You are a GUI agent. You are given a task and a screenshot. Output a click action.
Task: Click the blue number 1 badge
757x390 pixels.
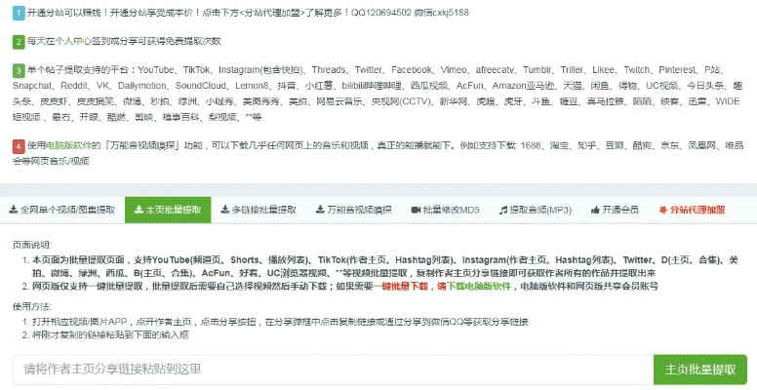(x=19, y=13)
